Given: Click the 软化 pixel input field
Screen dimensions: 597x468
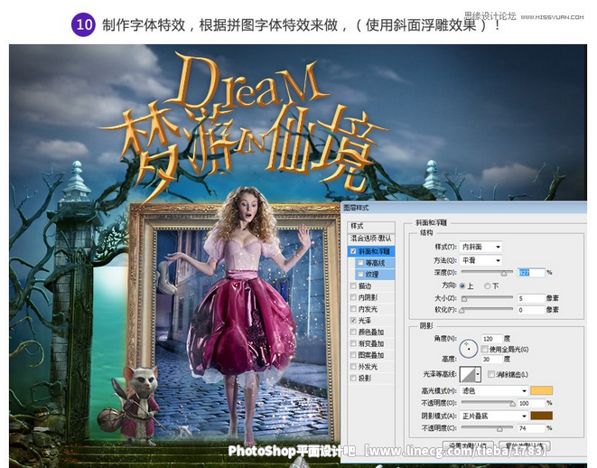Looking at the screenshot, I should click(x=531, y=310).
